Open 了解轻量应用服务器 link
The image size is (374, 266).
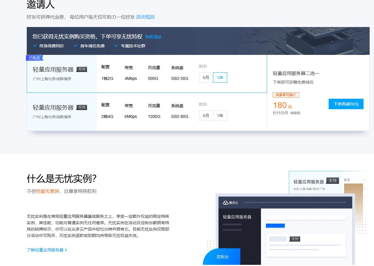(45, 250)
